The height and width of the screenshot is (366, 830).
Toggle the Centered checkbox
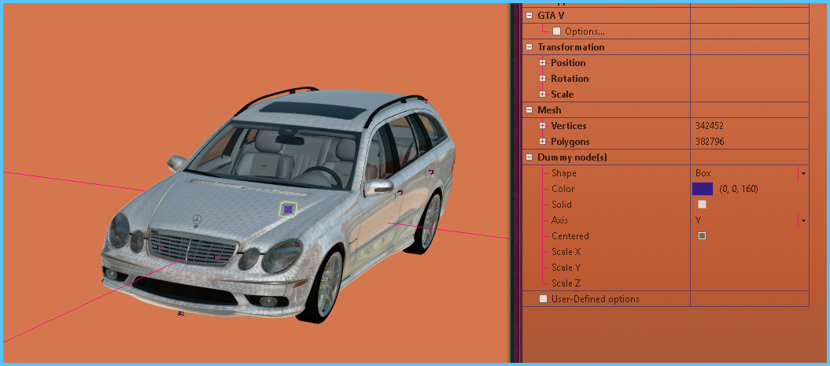[x=702, y=236]
